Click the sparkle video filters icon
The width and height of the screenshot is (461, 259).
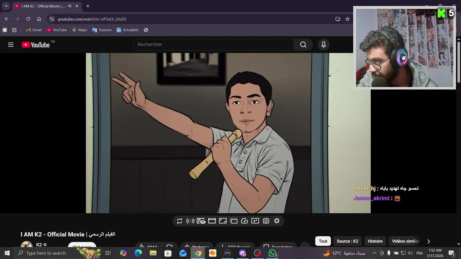(255, 221)
